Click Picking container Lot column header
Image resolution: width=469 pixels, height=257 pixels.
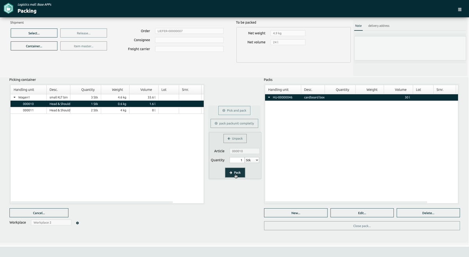click(168, 90)
